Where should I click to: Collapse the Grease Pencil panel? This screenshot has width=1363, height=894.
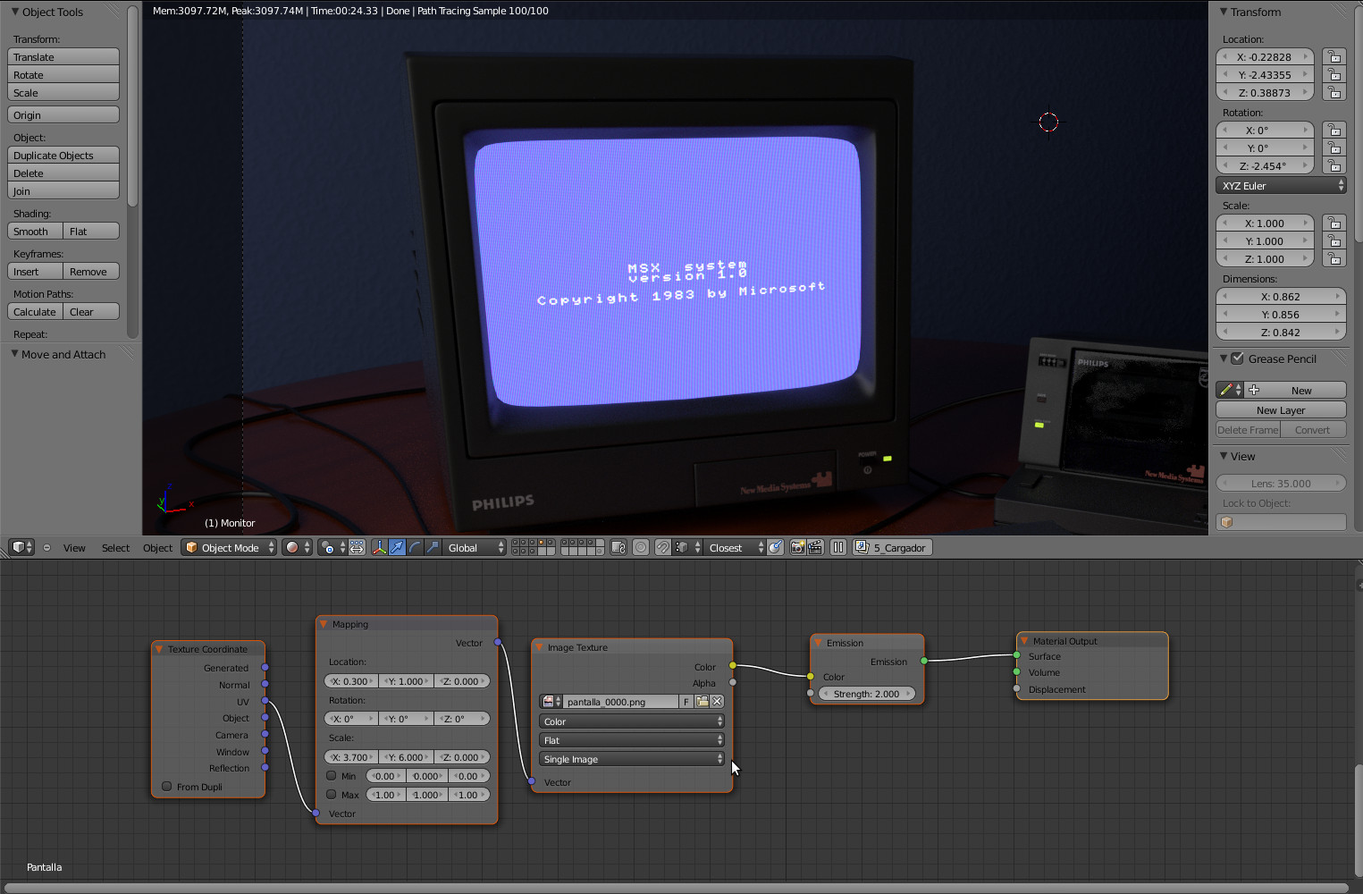pos(1224,358)
